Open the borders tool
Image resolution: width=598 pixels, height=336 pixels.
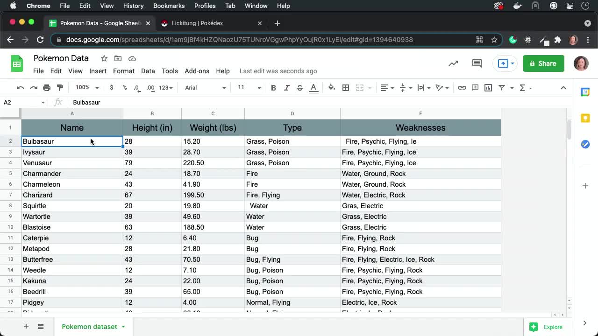(346, 88)
